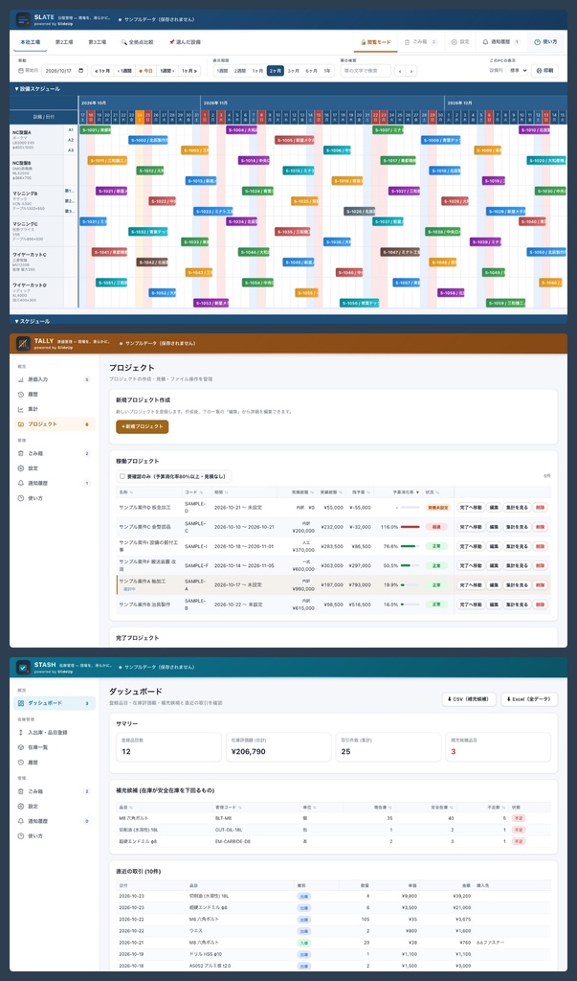
Task: Toggle 閲覧モード lock in SLATE
Action: tap(376, 42)
